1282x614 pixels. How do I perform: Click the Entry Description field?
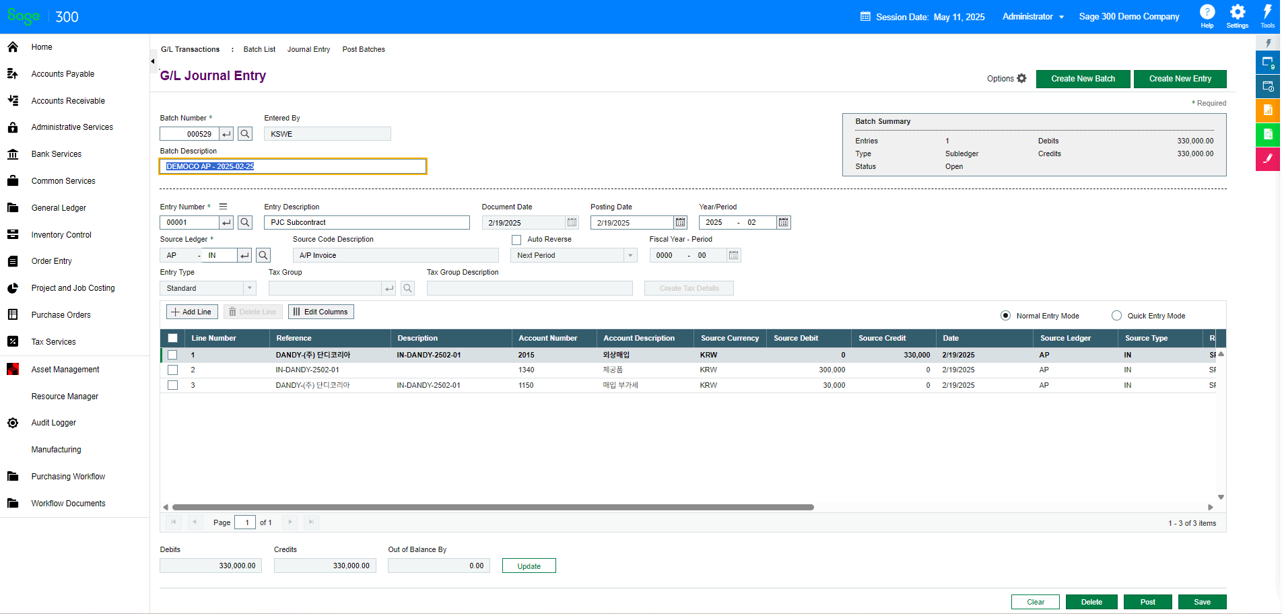[x=366, y=222]
